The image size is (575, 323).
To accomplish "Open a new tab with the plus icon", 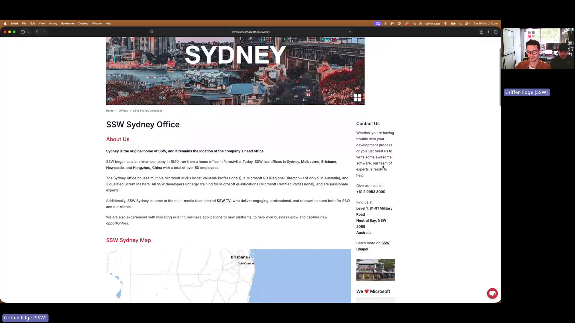I will pos(488,32).
